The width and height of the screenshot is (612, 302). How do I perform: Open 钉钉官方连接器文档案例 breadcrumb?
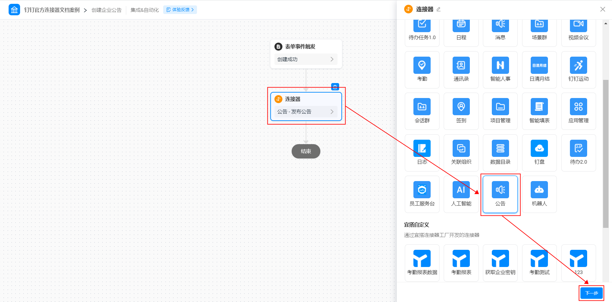coord(52,10)
